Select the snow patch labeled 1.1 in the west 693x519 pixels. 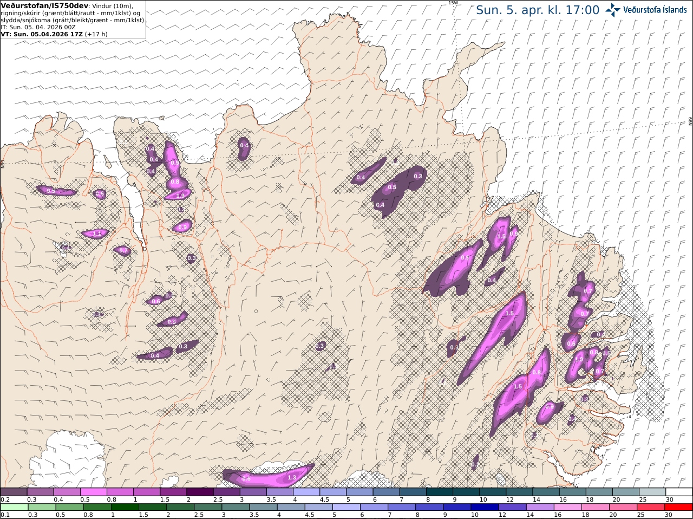pyautogui.click(x=96, y=233)
